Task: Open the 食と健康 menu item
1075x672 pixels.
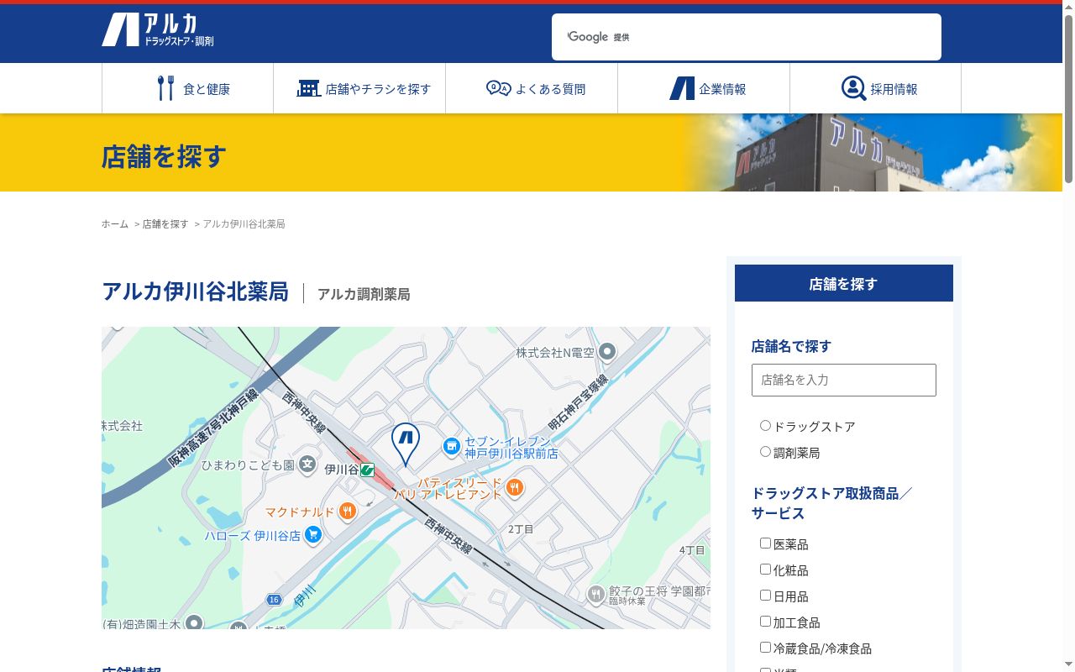Action: pyautogui.click(x=188, y=88)
